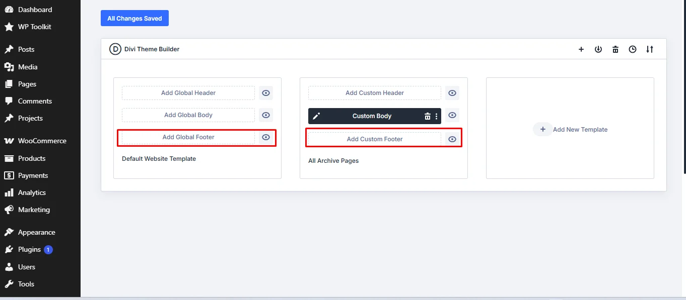Click Add Global Header

pos(188,93)
